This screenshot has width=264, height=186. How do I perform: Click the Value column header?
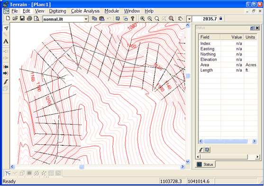click(x=232, y=37)
